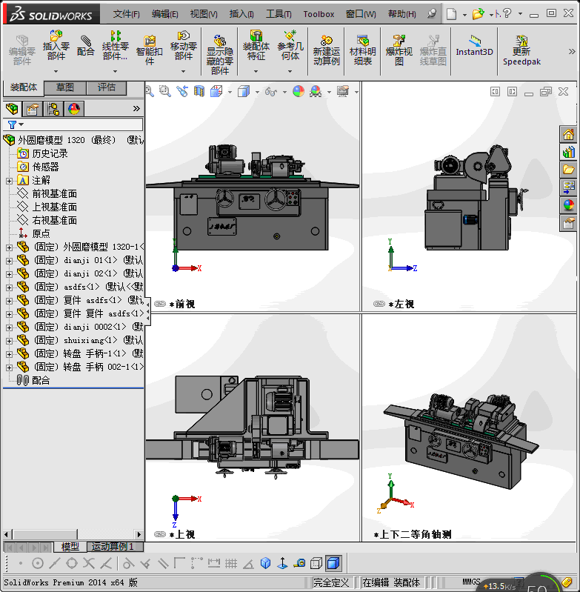Open Toolbox menu
Screen dimensions: 580x592
coord(319,14)
